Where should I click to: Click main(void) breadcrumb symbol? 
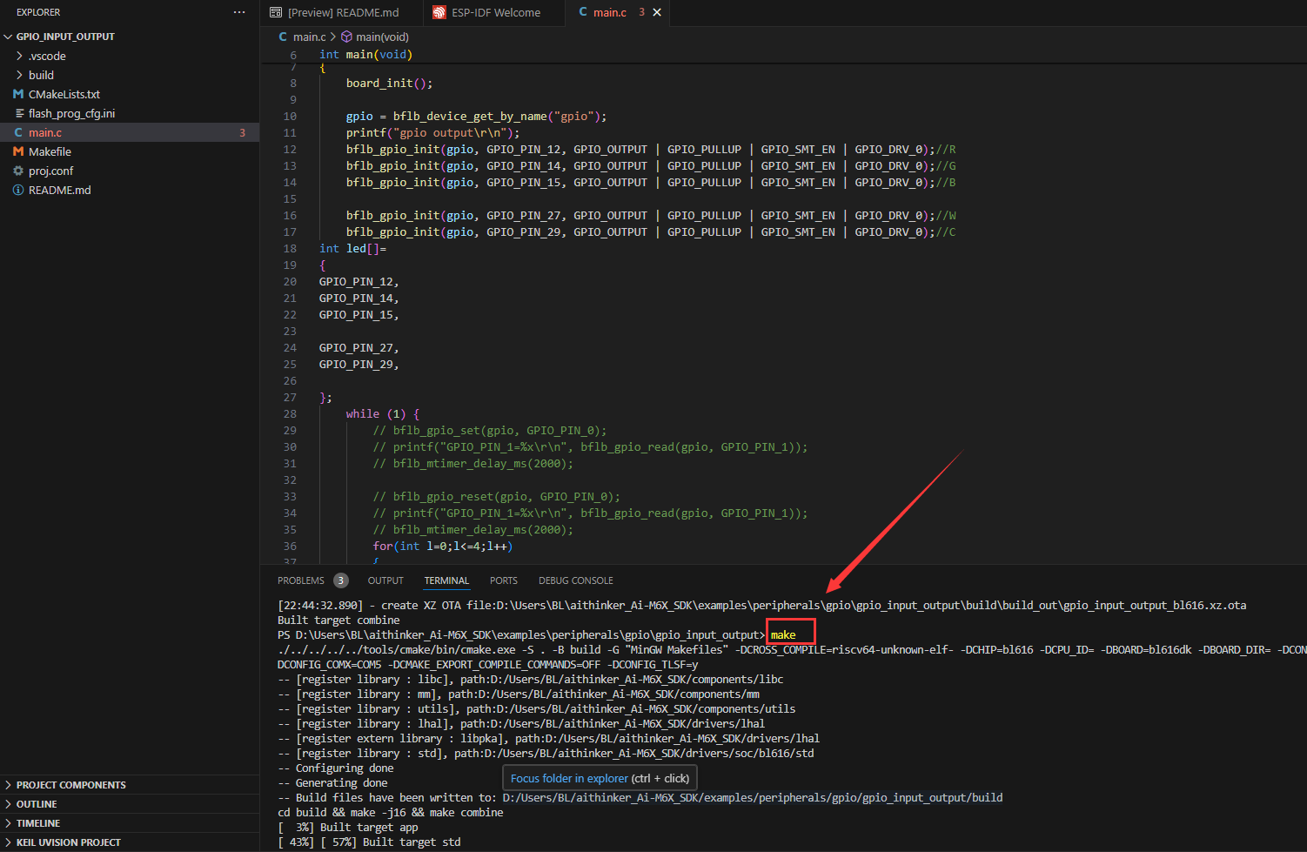382,37
